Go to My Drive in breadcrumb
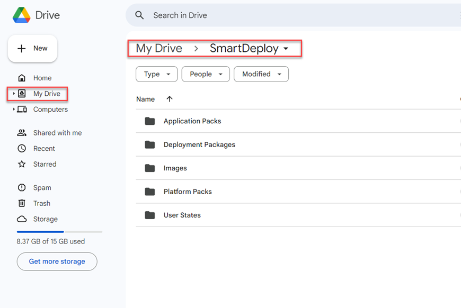Screen dimensions: 461x308 (x=159, y=48)
